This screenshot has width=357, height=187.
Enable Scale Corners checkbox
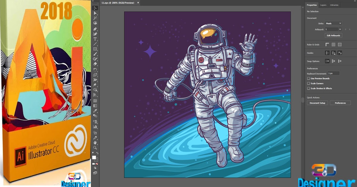coord(309,83)
